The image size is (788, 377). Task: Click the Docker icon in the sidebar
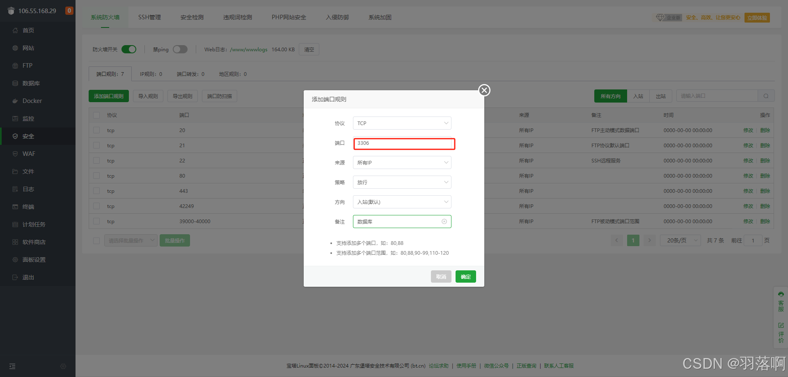click(x=15, y=101)
